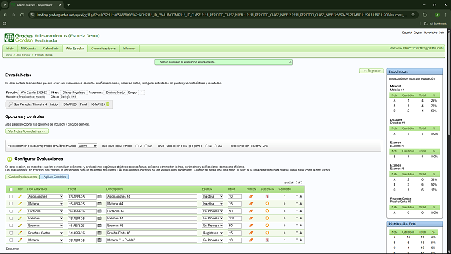Screen dimensions: 451x254
Task: Open calendar picker for Material #4 date
Action: point(99,204)
